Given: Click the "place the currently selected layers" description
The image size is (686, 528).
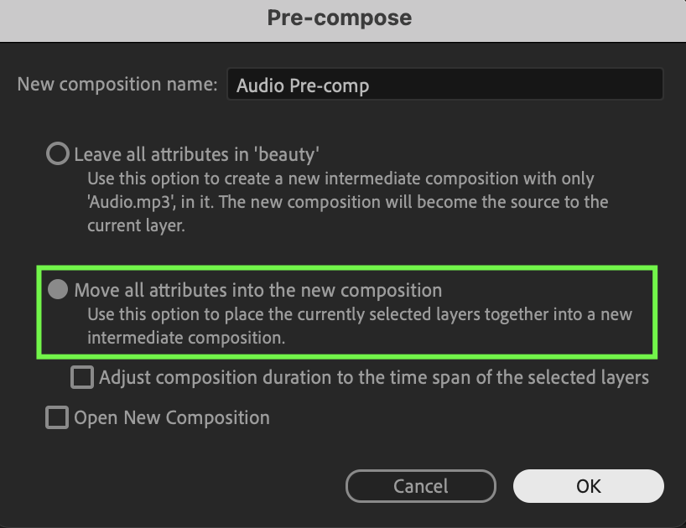Looking at the screenshot, I should tap(361, 314).
